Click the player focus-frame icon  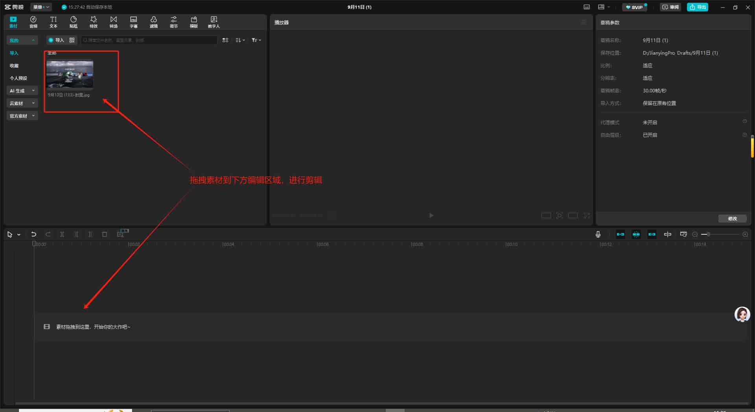tap(560, 215)
